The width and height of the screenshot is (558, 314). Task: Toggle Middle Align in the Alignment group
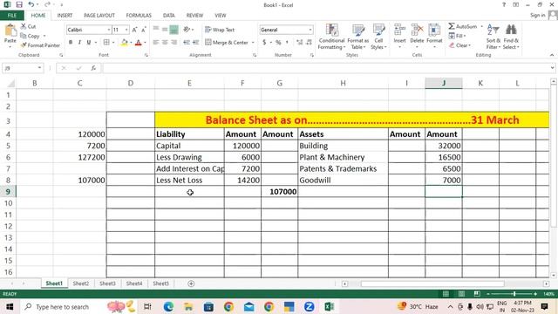(165, 30)
